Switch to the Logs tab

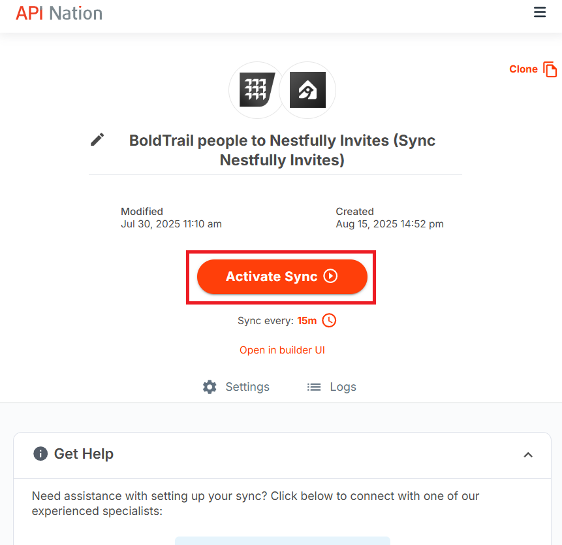332,387
